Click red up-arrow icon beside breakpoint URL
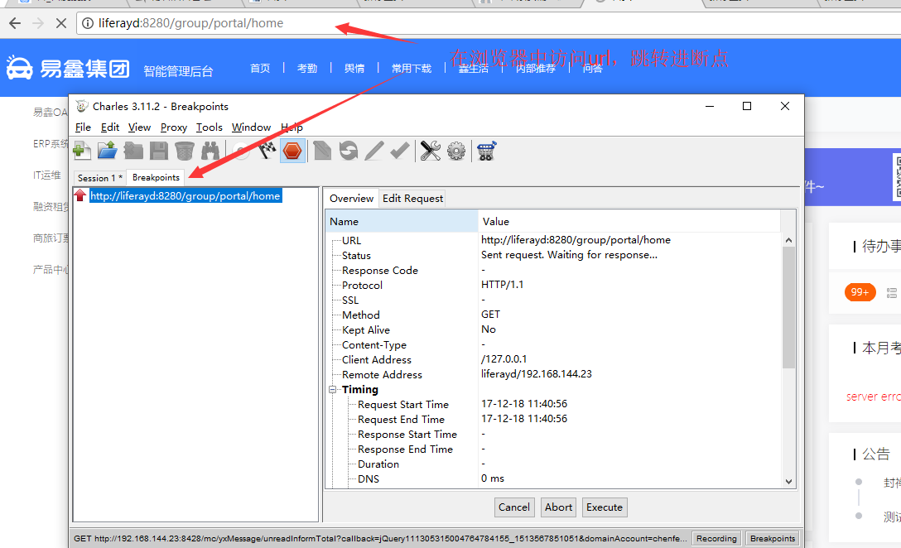This screenshot has height=548, width=901. click(x=79, y=196)
